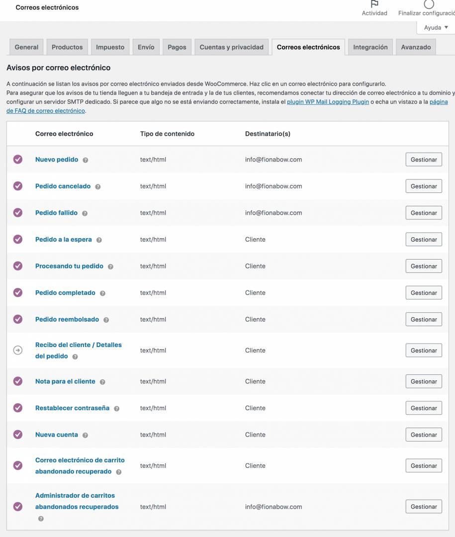Click help icon beside Nueva cuenta
Image resolution: width=455 pixels, height=537 pixels.
(x=86, y=435)
